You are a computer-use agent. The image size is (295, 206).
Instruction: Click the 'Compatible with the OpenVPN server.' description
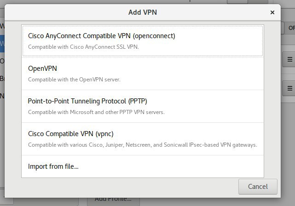click(74, 80)
